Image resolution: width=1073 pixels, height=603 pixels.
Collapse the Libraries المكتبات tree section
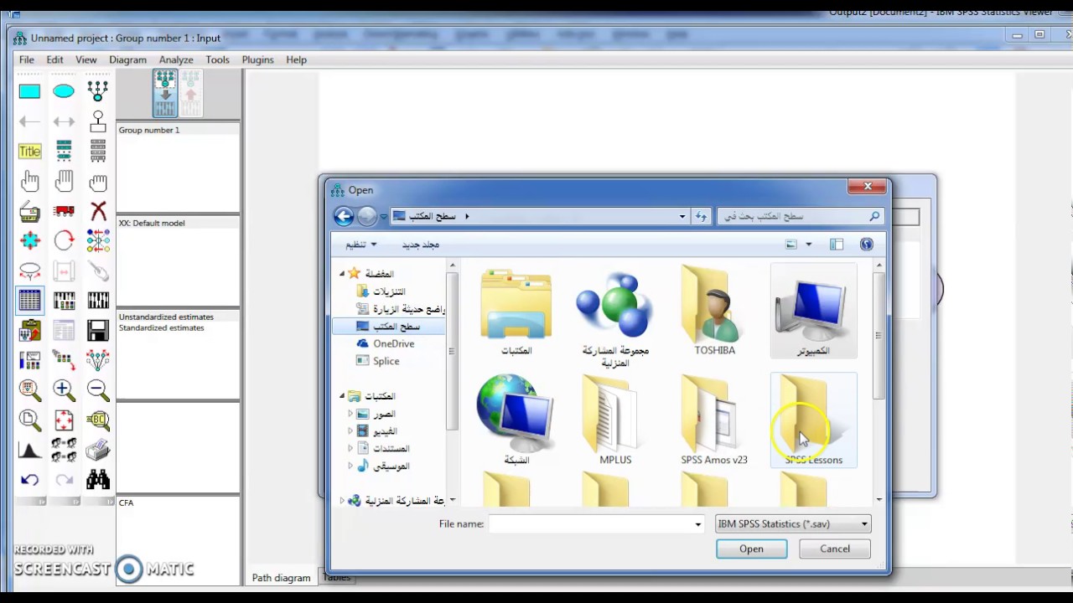pos(342,396)
